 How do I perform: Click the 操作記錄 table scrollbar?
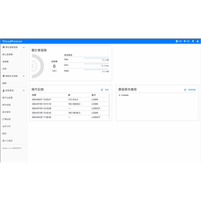pos(109,106)
